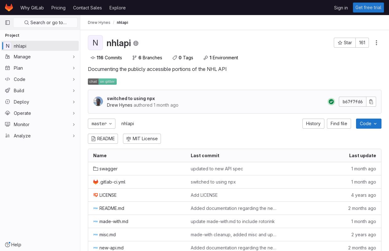389x251 pixels.
Task: Click the Sign in link
Action: 341,8
